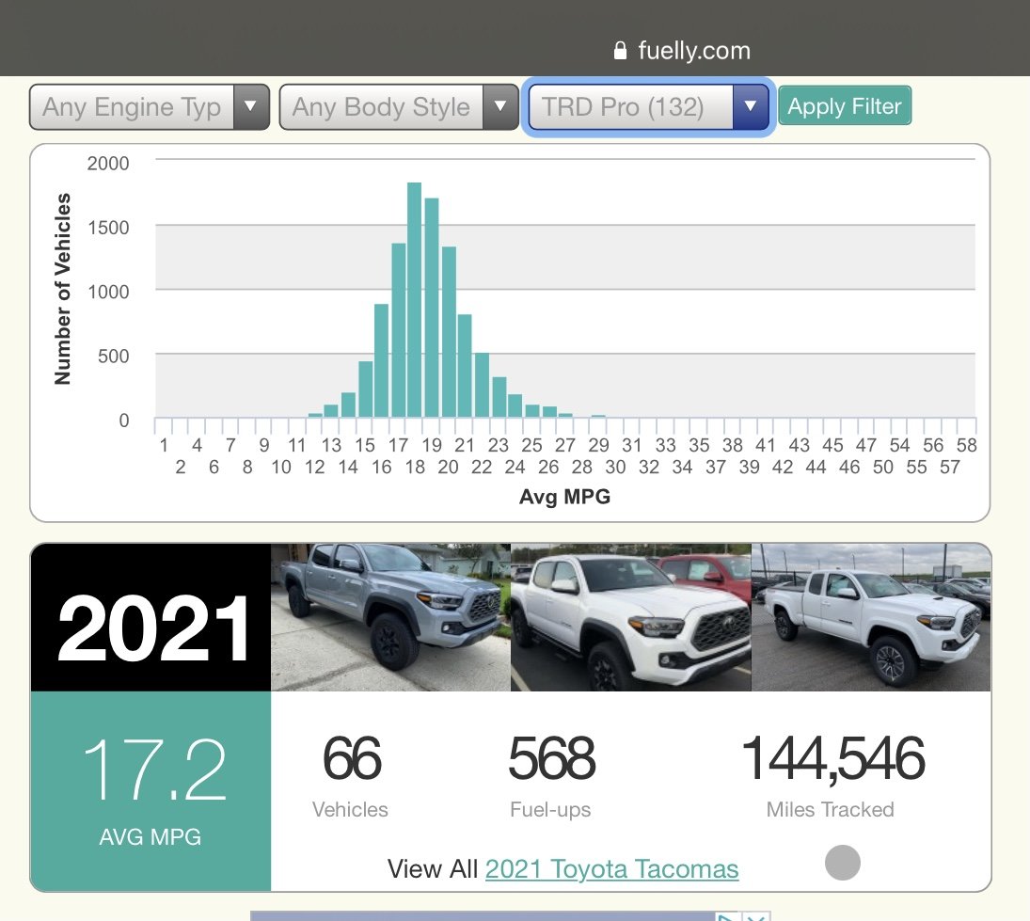Select the fuelly.com address text
Screen dimensions: 1030x921
(693, 51)
